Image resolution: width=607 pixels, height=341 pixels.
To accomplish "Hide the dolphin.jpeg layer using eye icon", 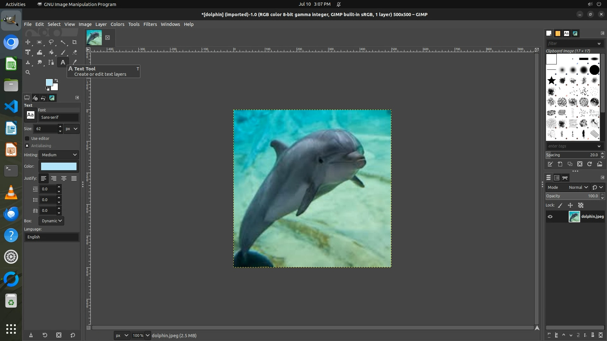I will (x=550, y=217).
